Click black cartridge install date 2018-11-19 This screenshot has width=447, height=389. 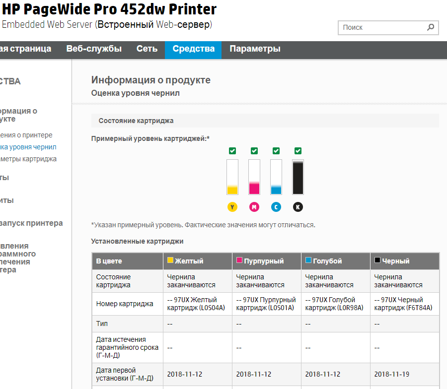[x=392, y=374]
